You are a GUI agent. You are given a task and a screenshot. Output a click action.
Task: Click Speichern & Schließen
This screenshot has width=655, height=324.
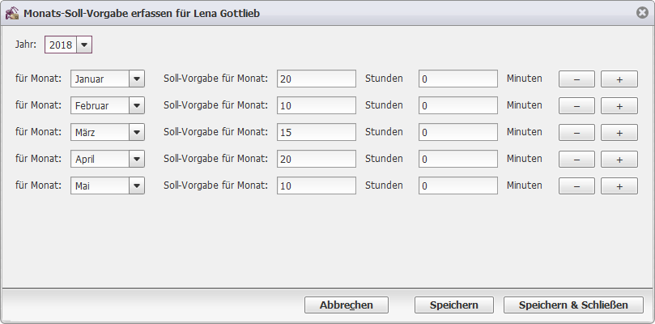[x=573, y=305]
